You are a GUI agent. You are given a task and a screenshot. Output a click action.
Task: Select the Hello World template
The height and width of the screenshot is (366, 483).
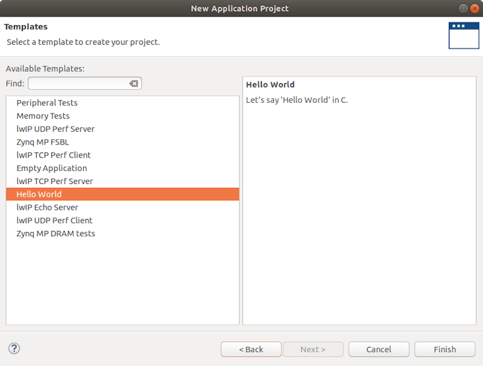[39, 195]
